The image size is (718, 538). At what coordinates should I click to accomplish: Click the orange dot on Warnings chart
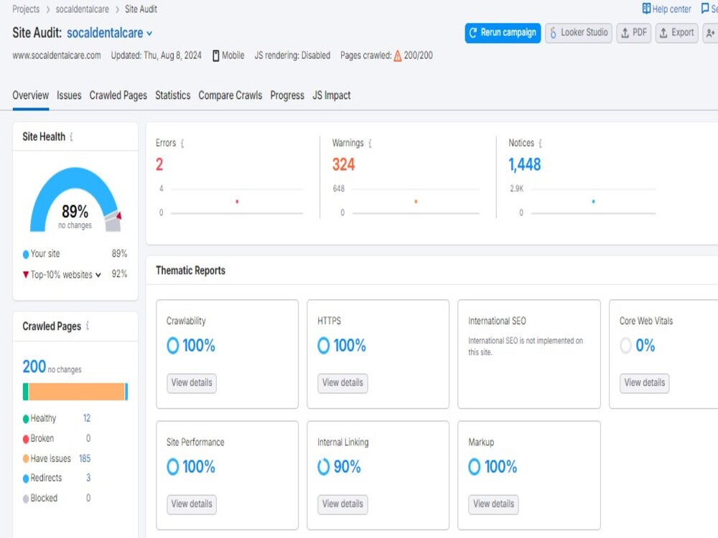pyautogui.click(x=416, y=202)
